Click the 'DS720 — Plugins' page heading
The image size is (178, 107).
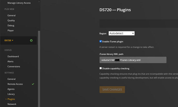tap(115, 10)
